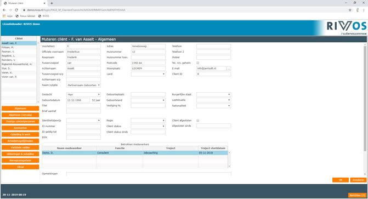Click the main form's vertical scrollbar
368x199 pixels.
coord(365,99)
